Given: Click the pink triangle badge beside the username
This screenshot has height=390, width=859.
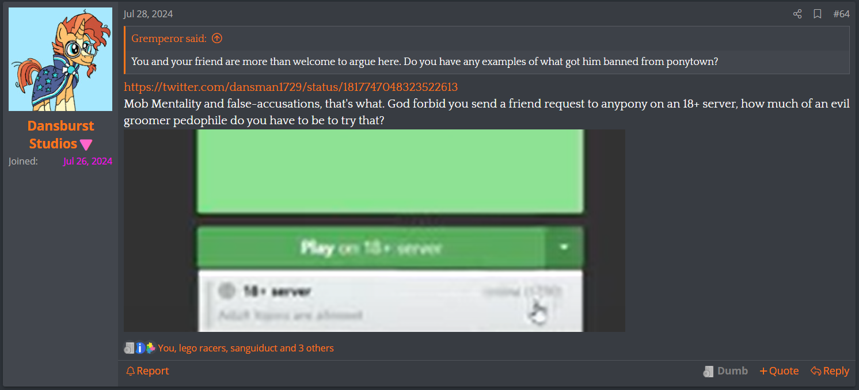Looking at the screenshot, I should [x=86, y=144].
